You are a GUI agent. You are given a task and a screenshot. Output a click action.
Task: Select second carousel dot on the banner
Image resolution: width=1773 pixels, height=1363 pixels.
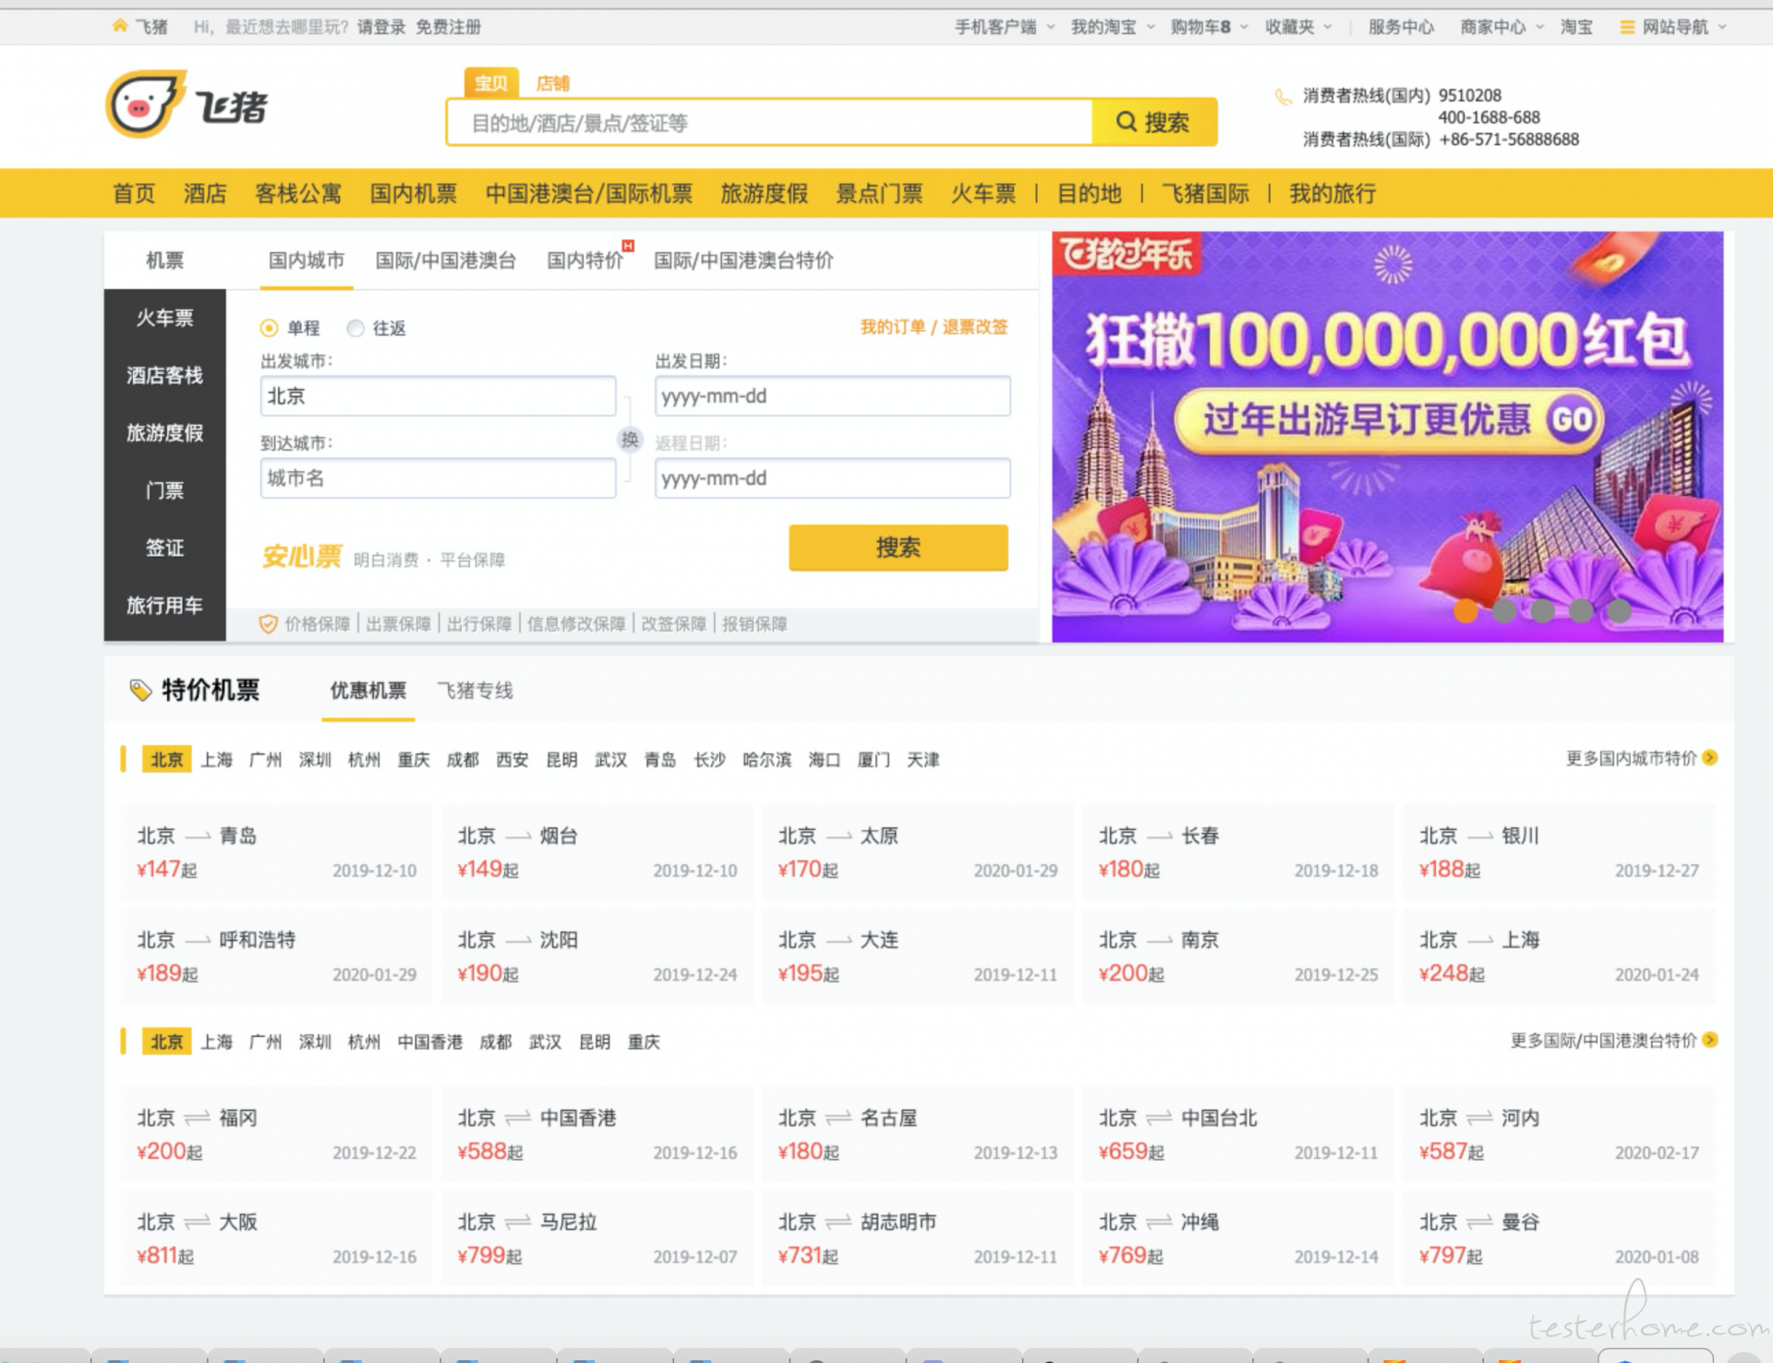click(x=1504, y=610)
